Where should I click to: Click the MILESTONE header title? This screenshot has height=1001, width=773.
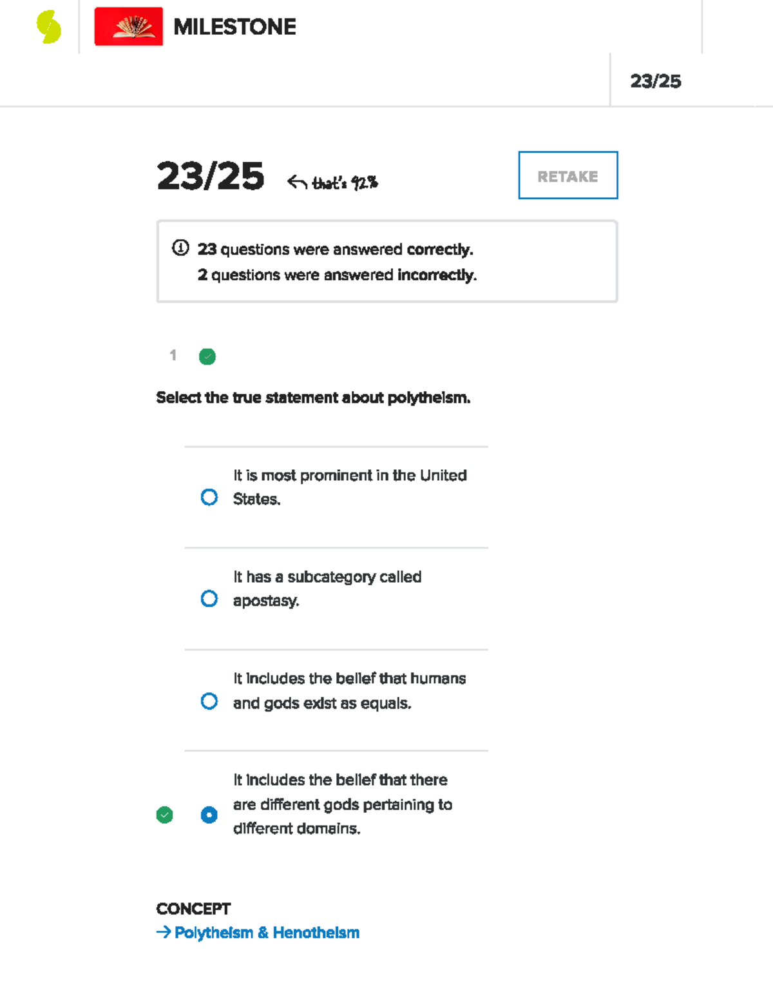pyautogui.click(x=234, y=27)
